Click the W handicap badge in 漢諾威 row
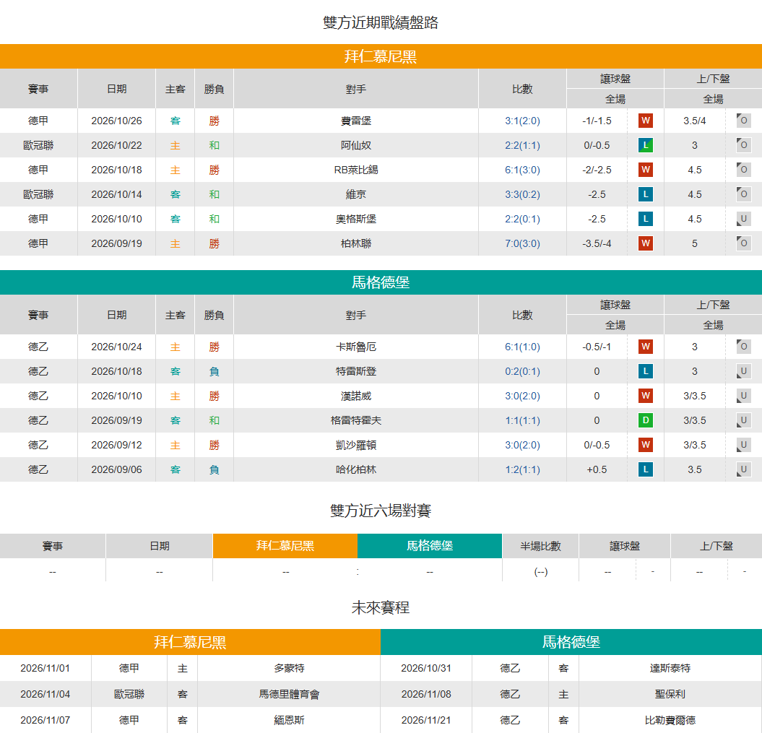762x733 pixels. [646, 396]
